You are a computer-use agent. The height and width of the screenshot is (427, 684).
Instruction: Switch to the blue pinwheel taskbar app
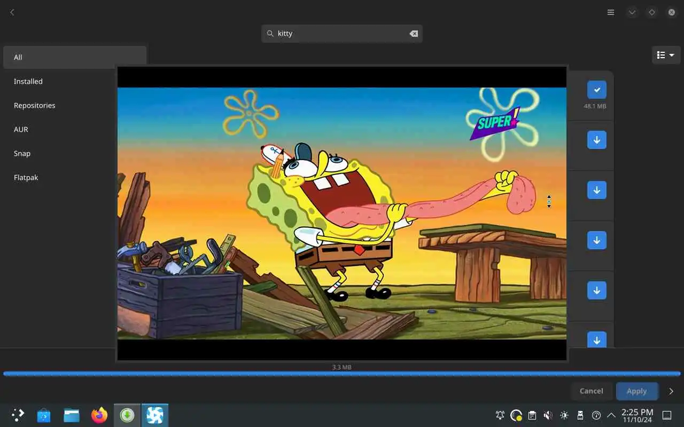[x=155, y=415]
